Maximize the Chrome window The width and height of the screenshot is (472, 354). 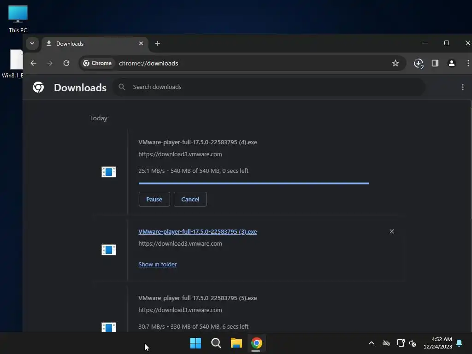pyautogui.click(x=446, y=43)
